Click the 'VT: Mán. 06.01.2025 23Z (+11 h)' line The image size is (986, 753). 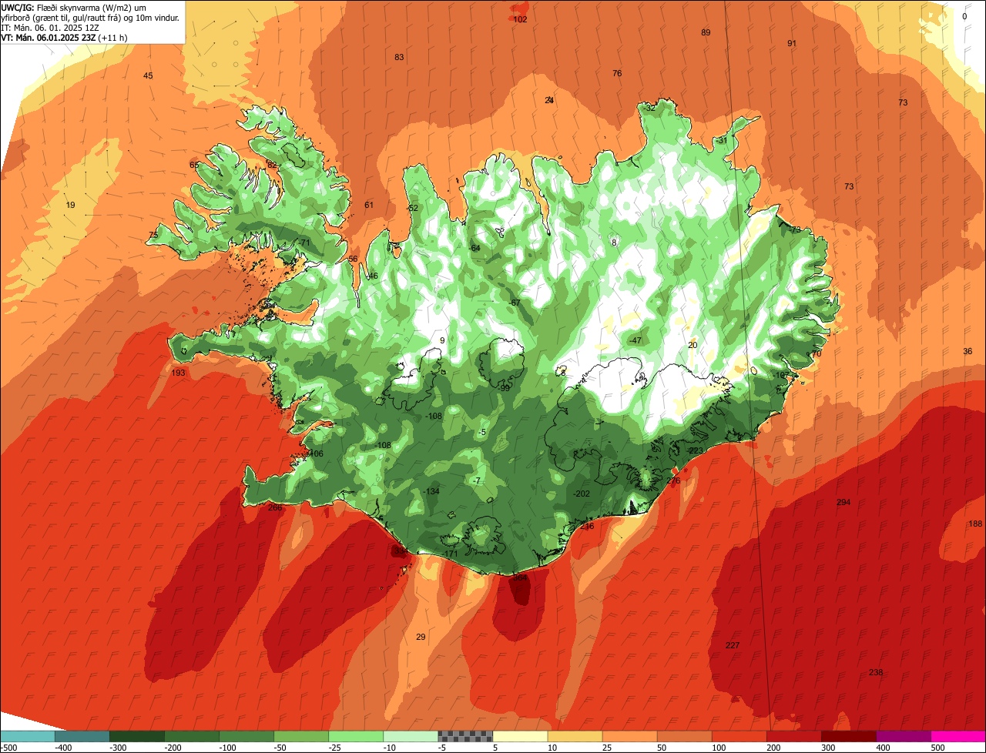pos(65,37)
